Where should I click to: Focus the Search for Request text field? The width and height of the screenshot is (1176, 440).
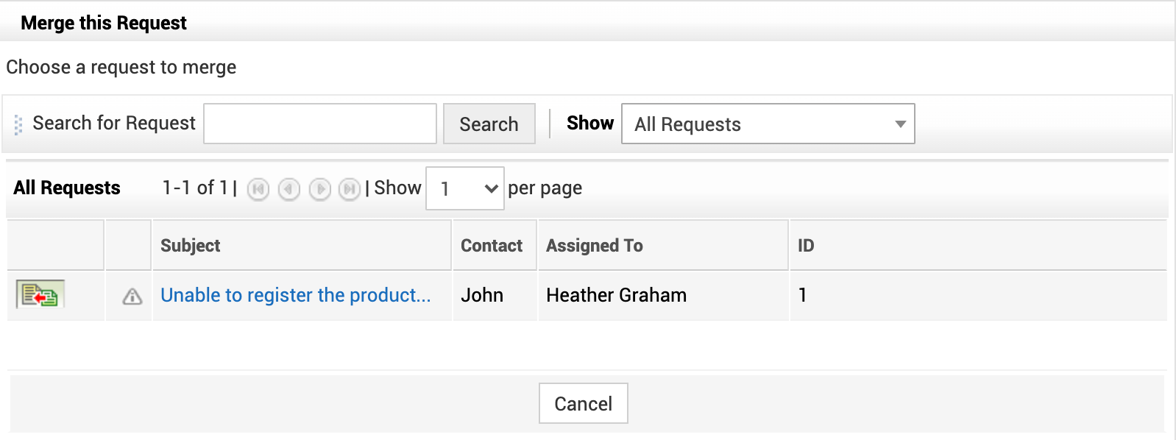pyautogui.click(x=320, y=124)
